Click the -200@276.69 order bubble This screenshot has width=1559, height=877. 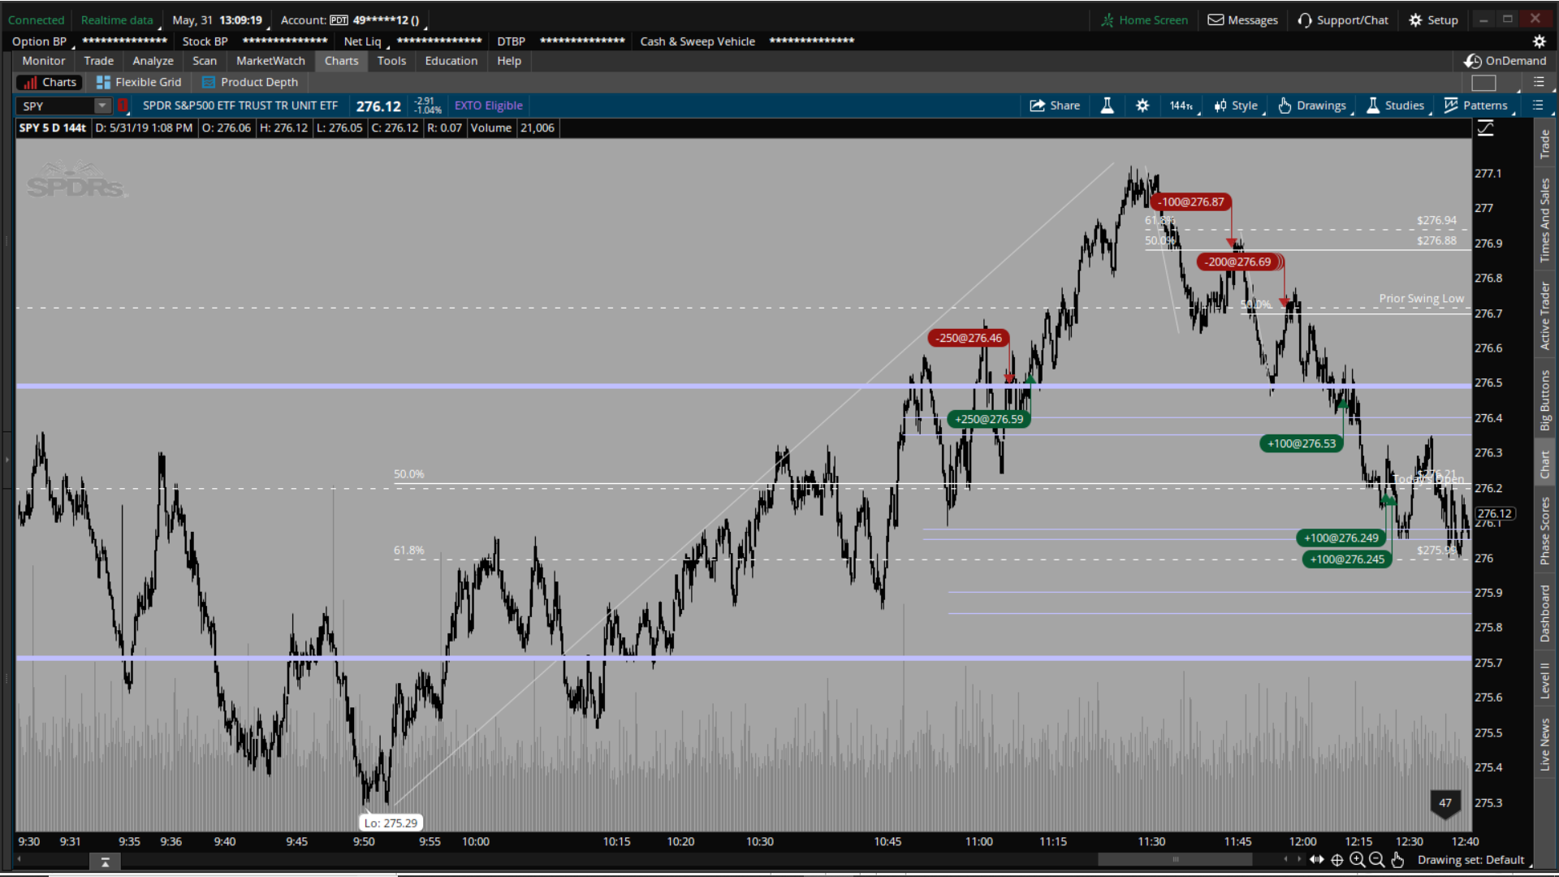click(1238, 261)
